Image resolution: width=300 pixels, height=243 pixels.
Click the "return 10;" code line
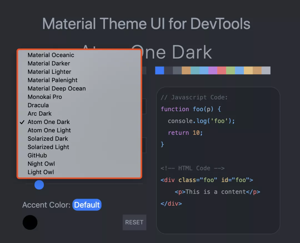tap(185, 133)
